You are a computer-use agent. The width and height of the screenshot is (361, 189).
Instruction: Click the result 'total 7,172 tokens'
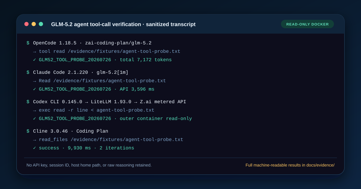pos(146,60)
